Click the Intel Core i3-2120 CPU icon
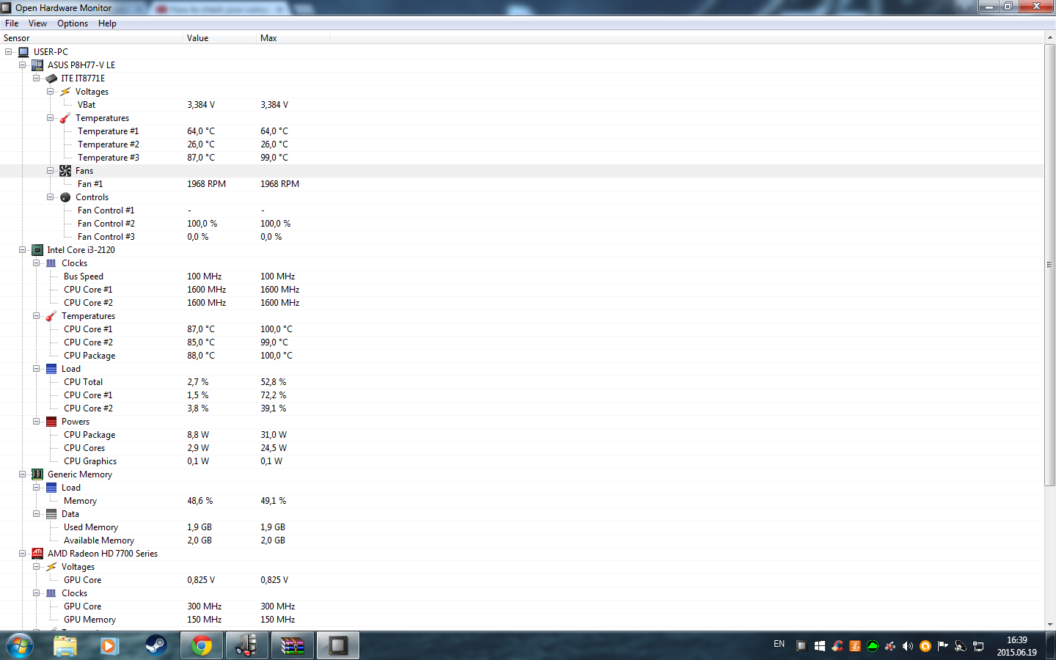This screenshot has height=660, width=1056. (x=37, y=250)
